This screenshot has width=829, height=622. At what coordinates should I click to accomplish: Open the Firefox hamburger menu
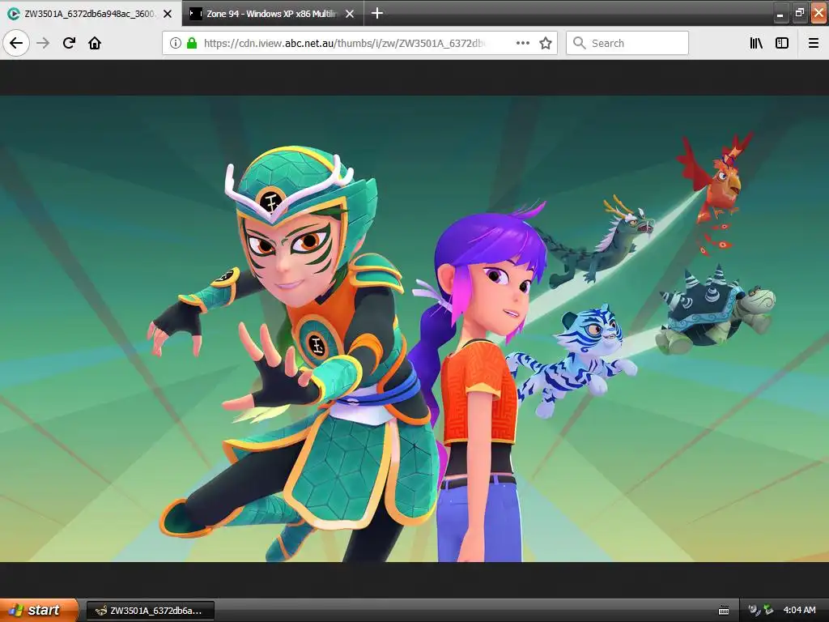click(x=814, y=43)
